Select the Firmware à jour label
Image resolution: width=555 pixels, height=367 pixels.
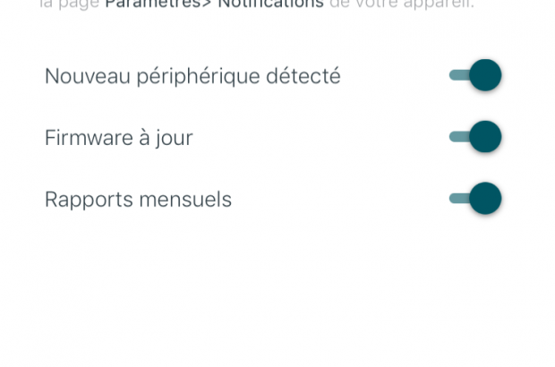118,138
